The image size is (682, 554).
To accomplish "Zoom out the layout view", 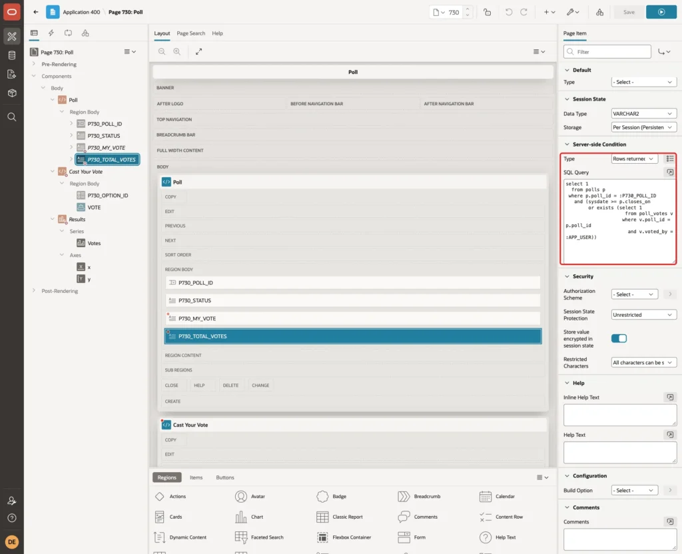I will [x=162, y=51].
